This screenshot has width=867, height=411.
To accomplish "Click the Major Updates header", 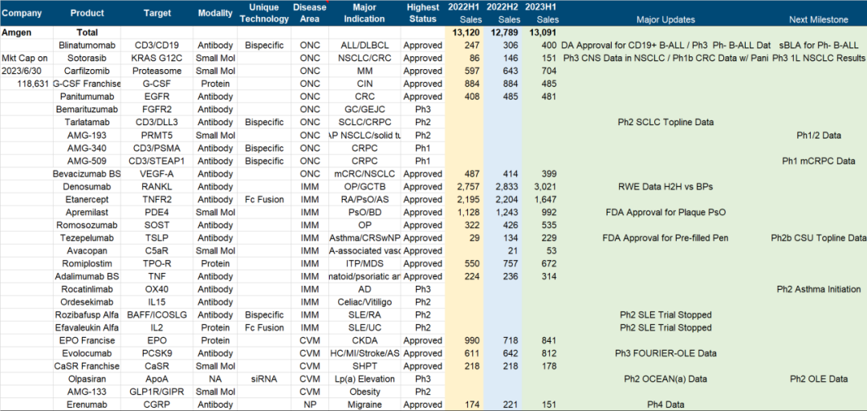I will [666, 19].
